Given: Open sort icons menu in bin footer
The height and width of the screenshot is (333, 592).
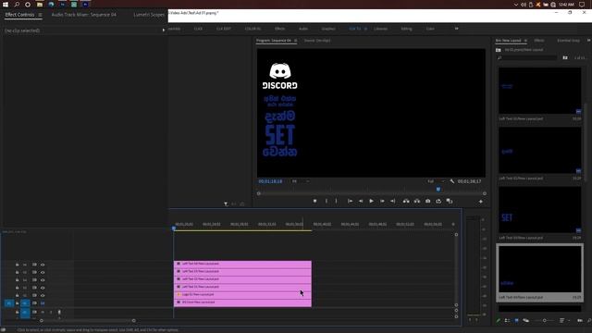Looking at the screenshot, I should click(x=563, y=321).
